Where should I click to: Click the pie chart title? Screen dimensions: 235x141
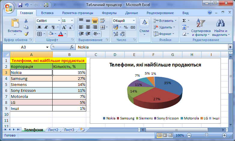pos(155,65)
